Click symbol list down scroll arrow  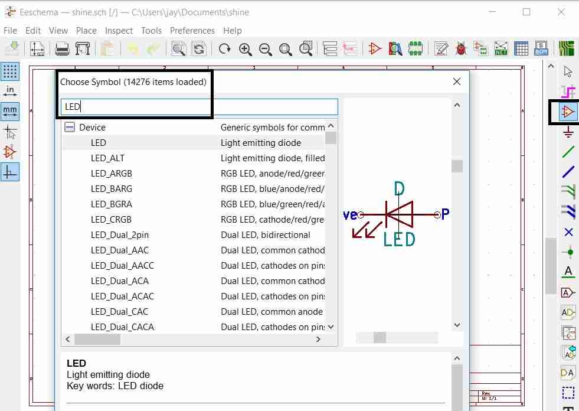pos(331,327)
